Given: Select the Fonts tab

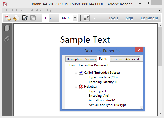Looking at the screenshot, I should (x=103, y=59).
